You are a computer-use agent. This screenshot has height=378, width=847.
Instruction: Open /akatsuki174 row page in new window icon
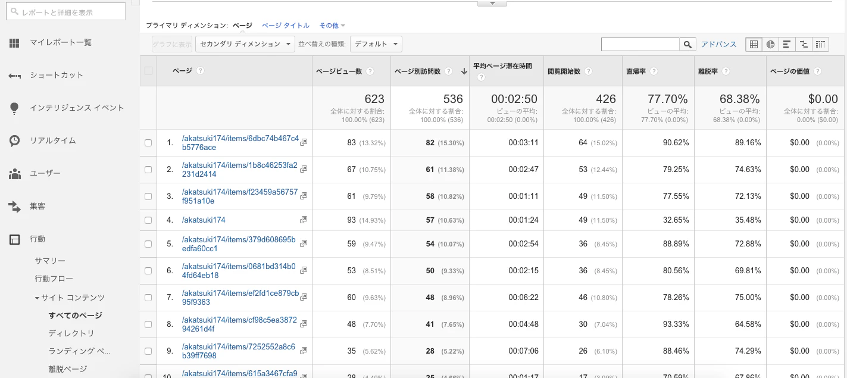click(304, 220)
